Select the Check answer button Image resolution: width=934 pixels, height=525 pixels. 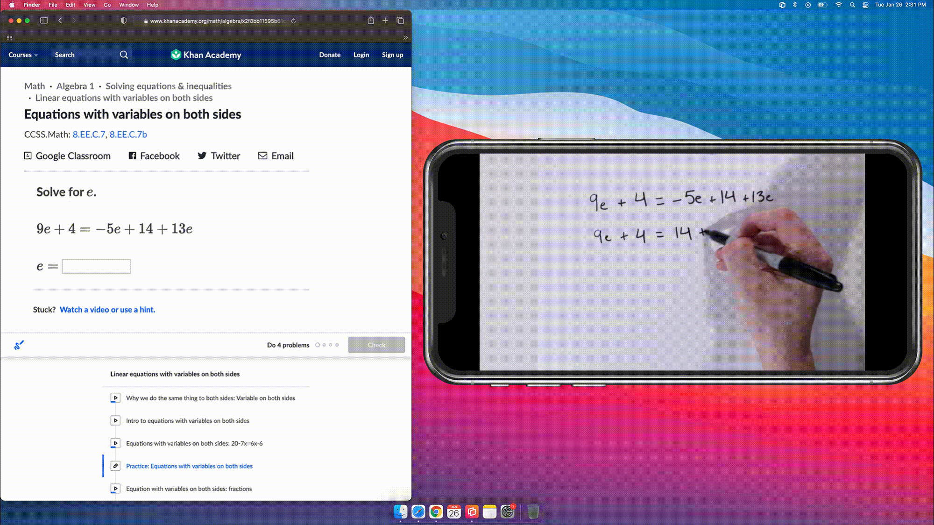click(x=376, y=345)
